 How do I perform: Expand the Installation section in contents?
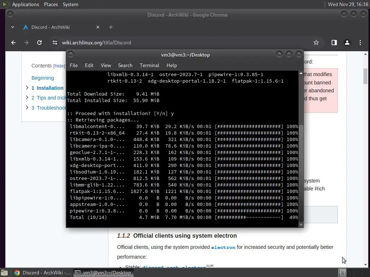(x=27, y=88)
